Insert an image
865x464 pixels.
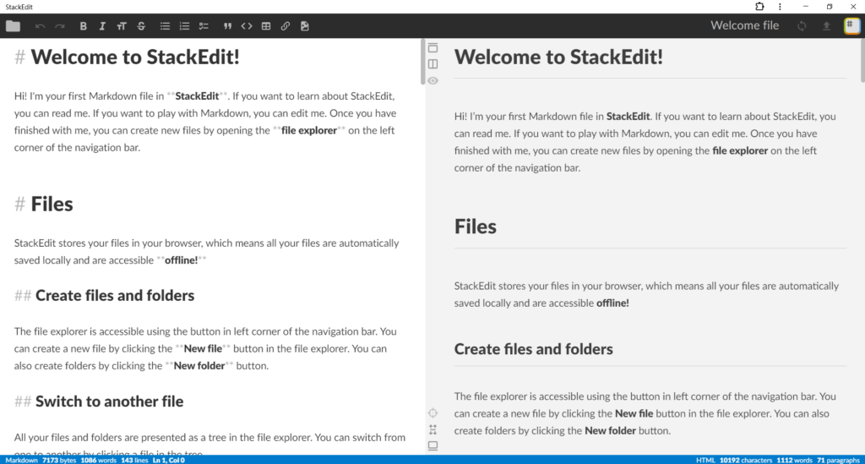304,26
